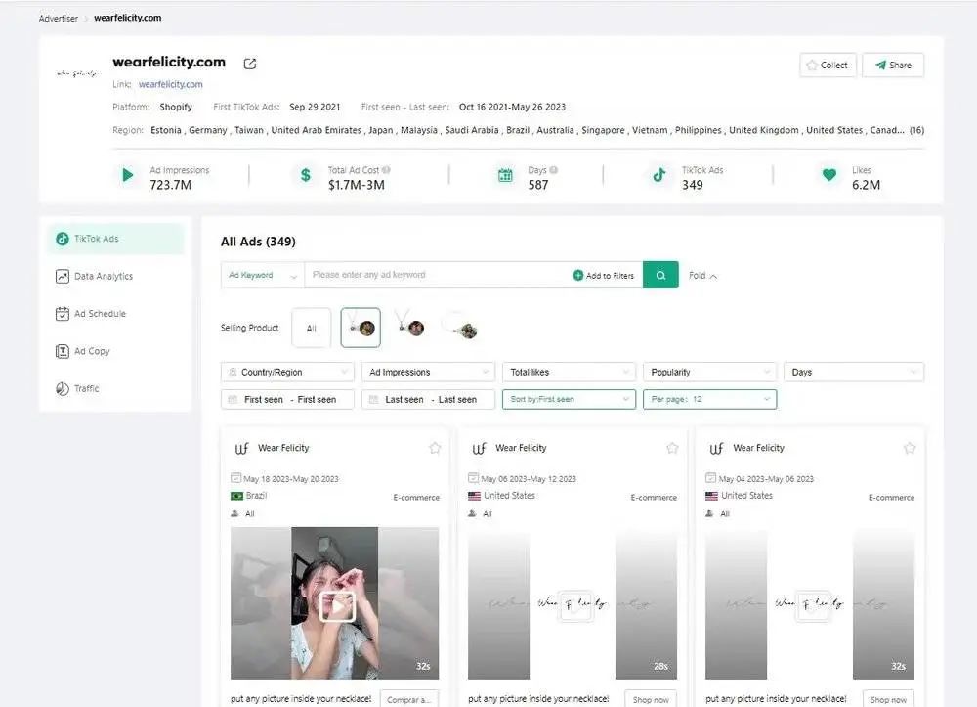Viewport: 977px width, 707px height.
Task: Favorite the Brazil ad with star icon
Action: tap(435, 448)
